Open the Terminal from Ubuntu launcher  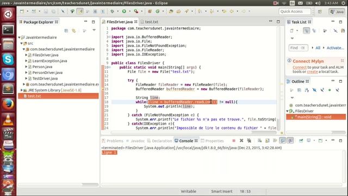point(8,29)
